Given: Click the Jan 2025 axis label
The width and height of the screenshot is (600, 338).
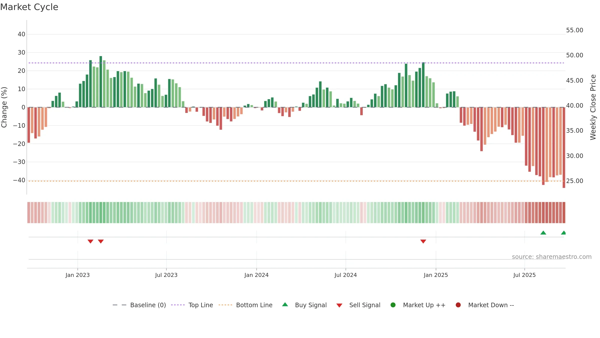Looking at the screenshot, I should [x=436, y=275].
